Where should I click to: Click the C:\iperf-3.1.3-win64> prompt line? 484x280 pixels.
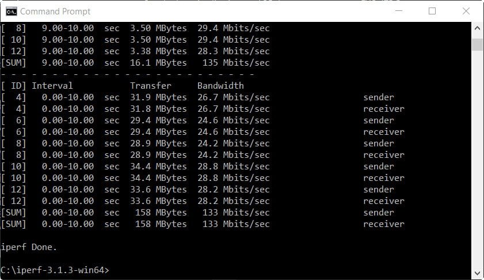(55, 270)
